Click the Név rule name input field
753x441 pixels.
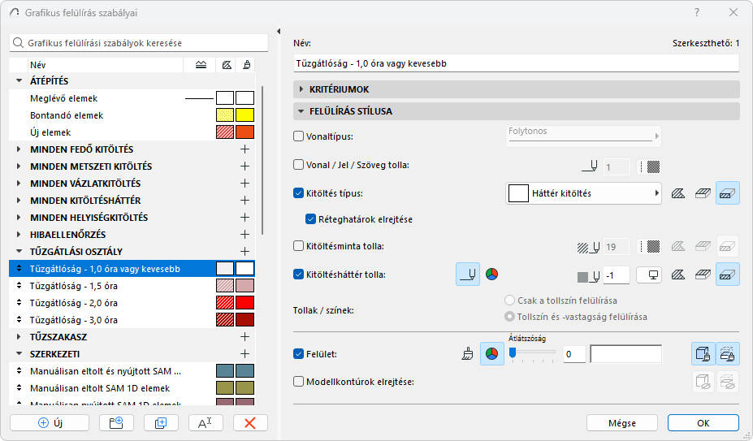click(x=517, y=63)
